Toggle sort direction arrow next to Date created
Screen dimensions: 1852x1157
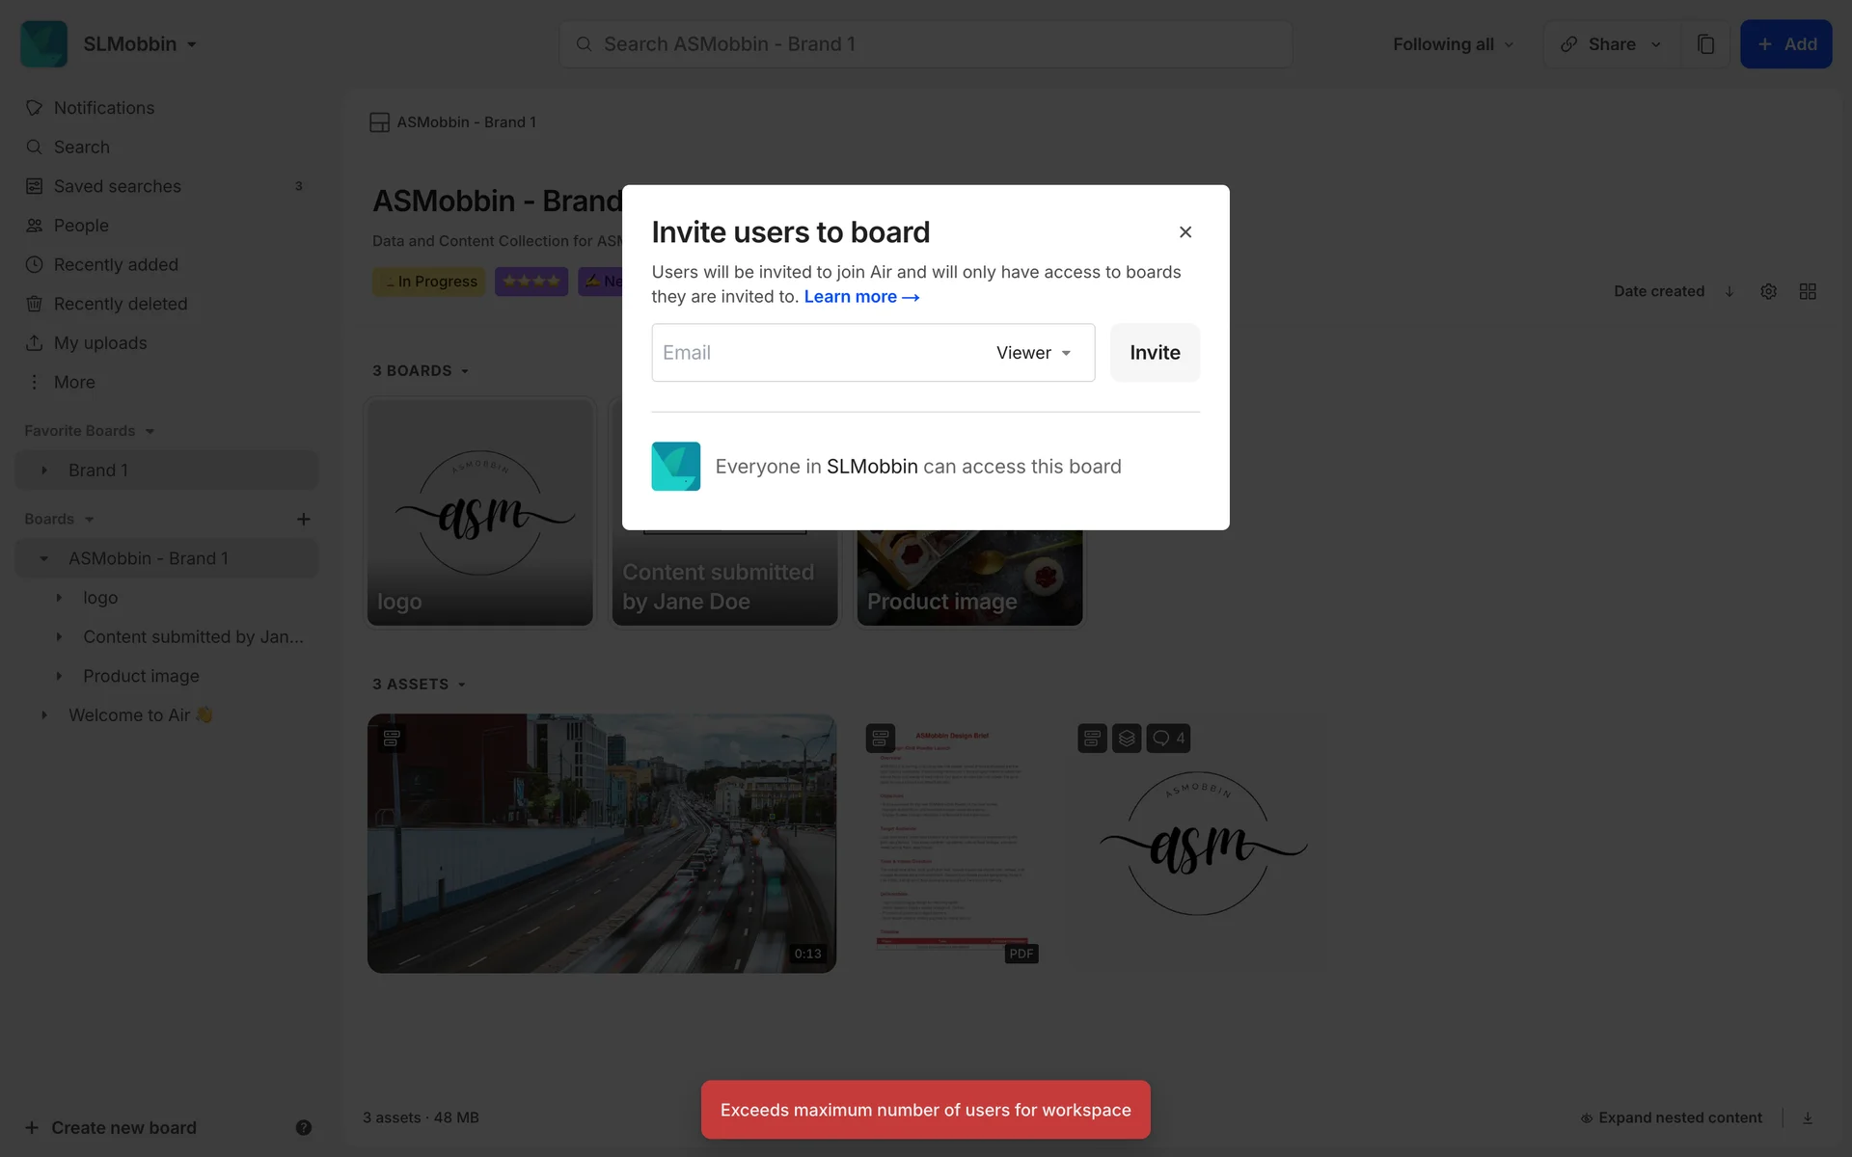(1729, 291)
